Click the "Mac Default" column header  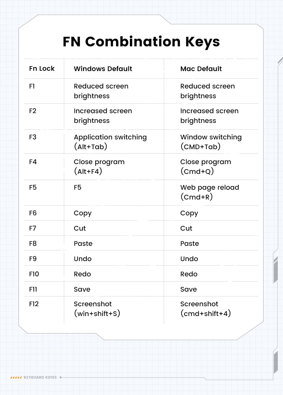(201, 69)
